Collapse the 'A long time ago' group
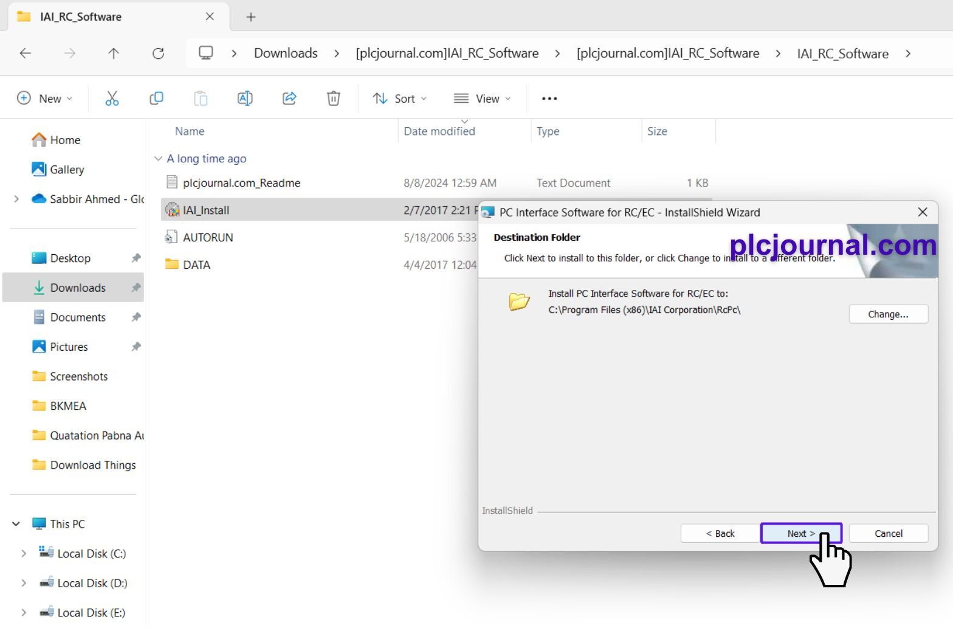Image resolution: width=953 pixels, height=628 pixels. click(x=158, y=159)
